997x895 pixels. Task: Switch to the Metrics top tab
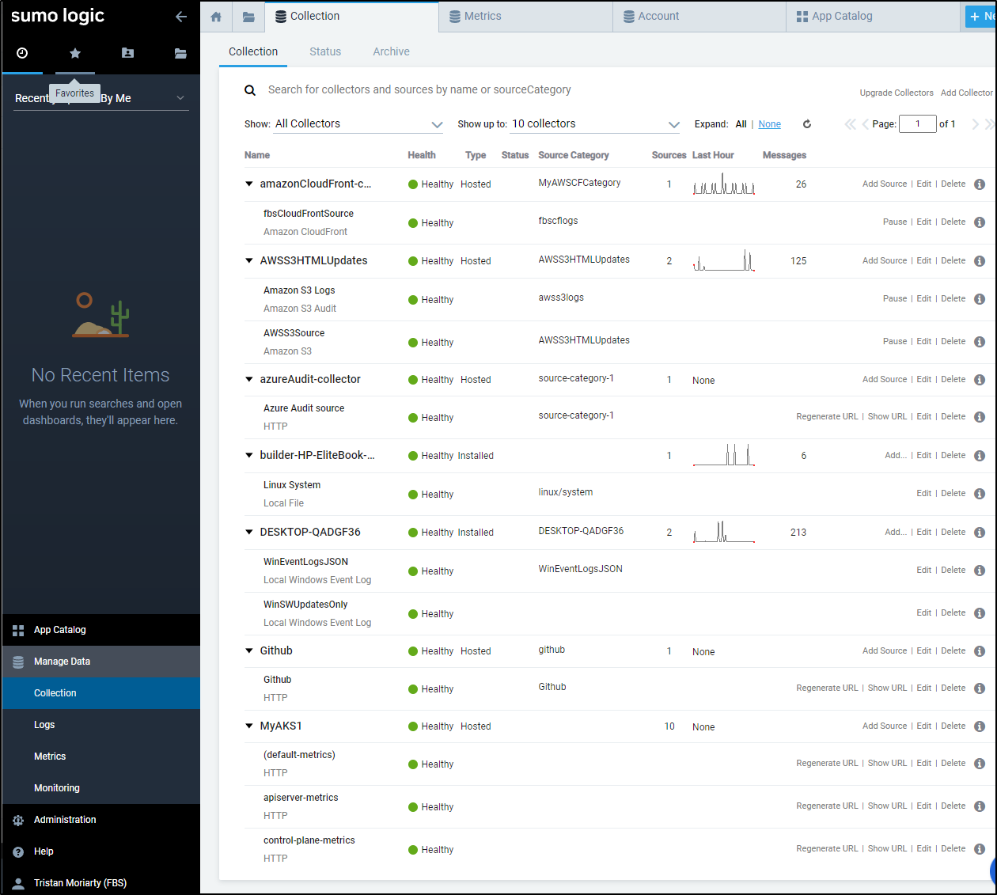pos(525,17)
